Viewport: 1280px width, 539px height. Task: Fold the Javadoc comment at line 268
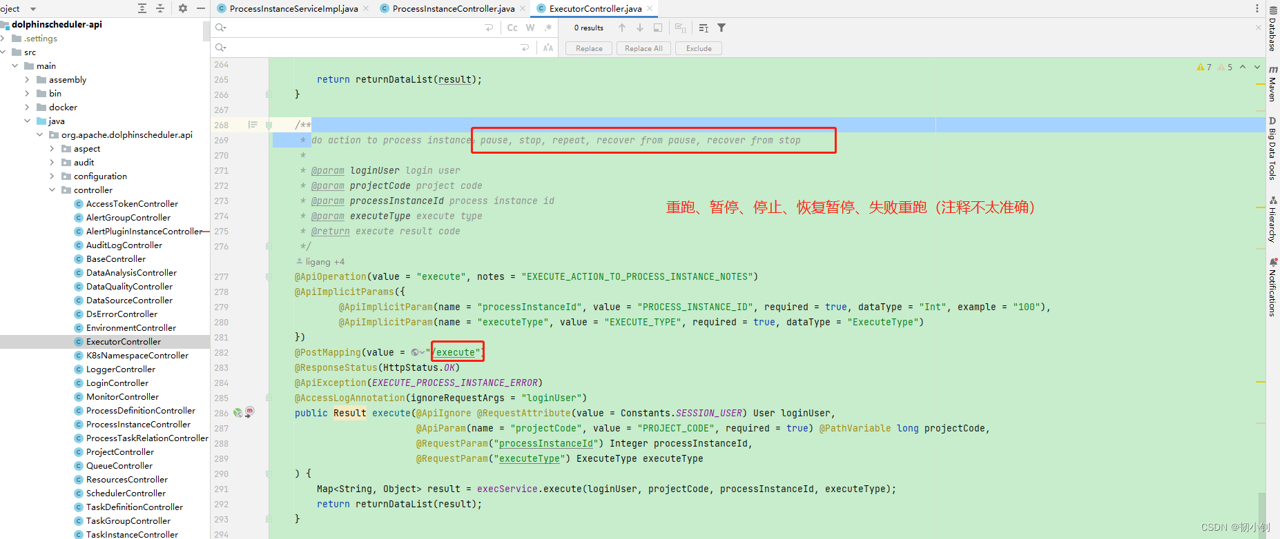(x=269, y=125)
